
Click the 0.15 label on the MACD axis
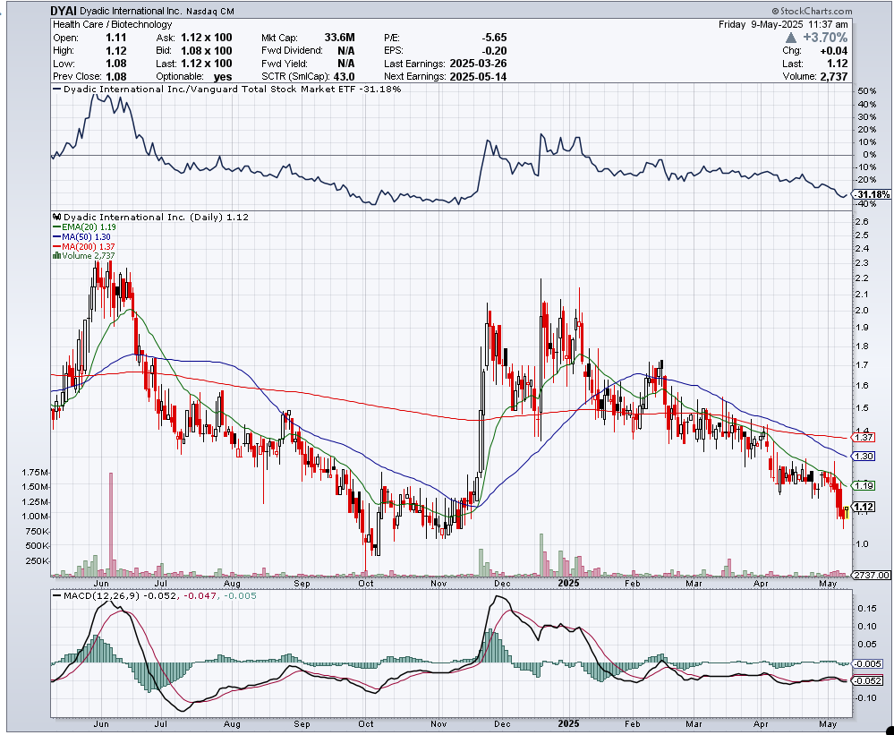point(866,609)
